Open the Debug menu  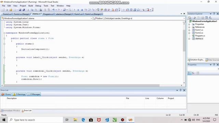click(38, 6)
